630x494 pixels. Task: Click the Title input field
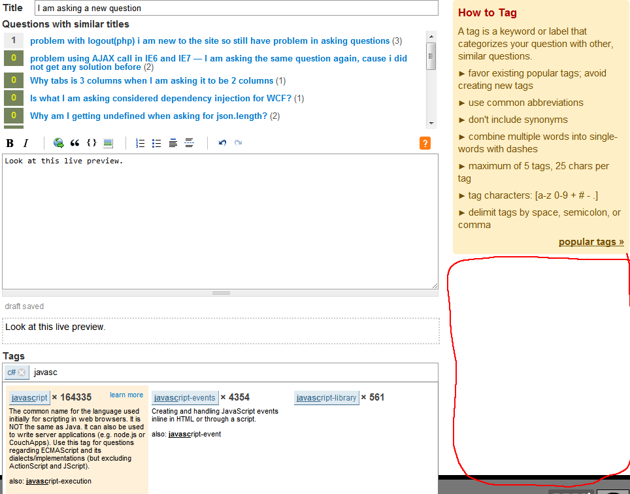(x=236, y=8)
